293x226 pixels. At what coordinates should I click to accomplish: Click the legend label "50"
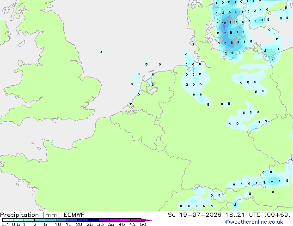tap(143, 224)
